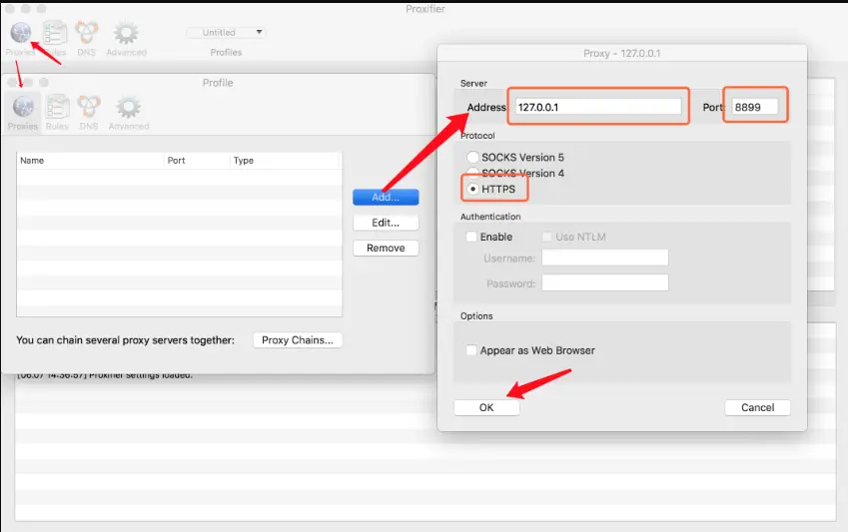Select SOCKS Version 5 protocol
The image size is (848, 532).
click(472, 158)
